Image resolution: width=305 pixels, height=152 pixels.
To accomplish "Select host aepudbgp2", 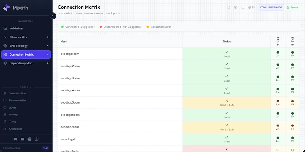I will click(68, 139).
